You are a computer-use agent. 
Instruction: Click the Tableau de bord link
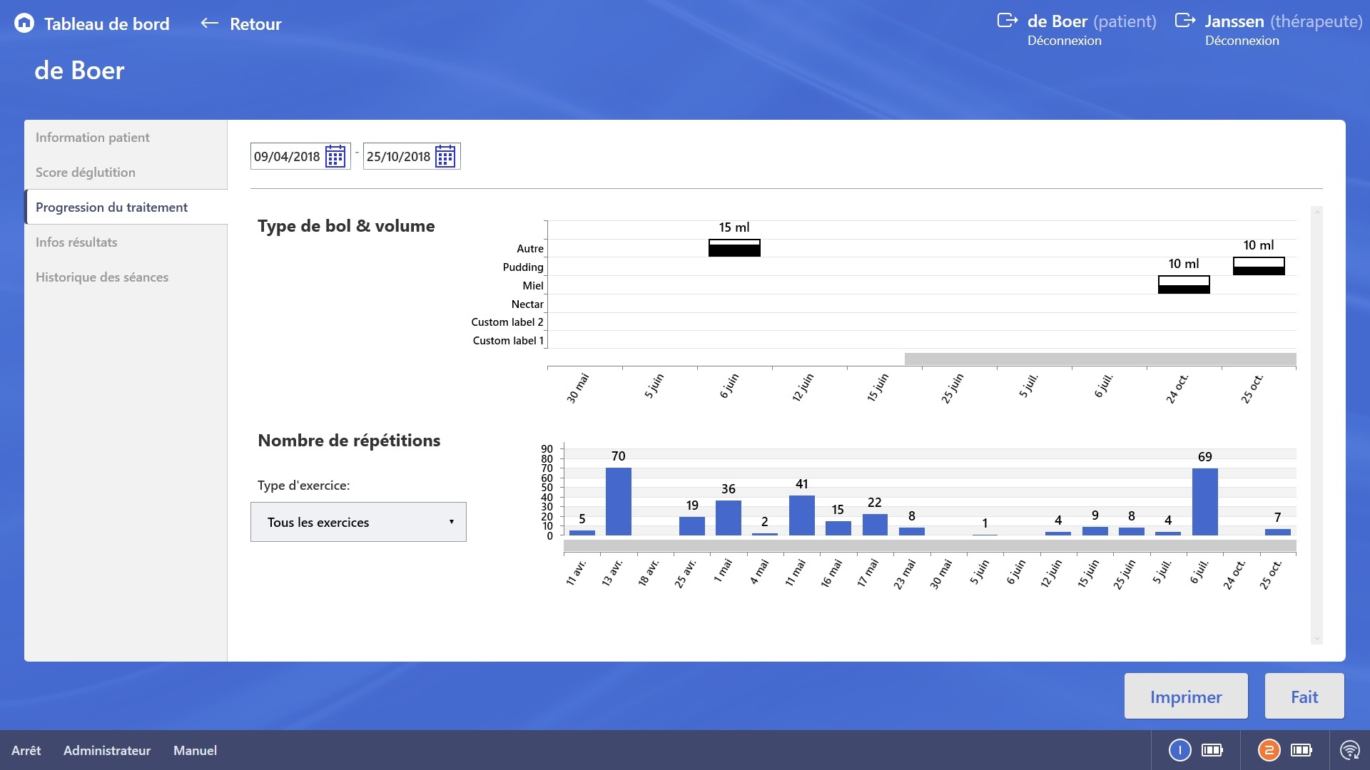[107, 24]
